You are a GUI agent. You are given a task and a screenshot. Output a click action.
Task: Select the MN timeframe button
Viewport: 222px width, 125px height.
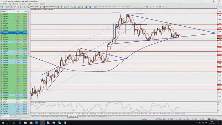tap(126, 7)
